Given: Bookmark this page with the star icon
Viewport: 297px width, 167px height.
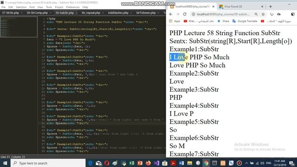Looking at the screenshot, I should click(263, 14).
